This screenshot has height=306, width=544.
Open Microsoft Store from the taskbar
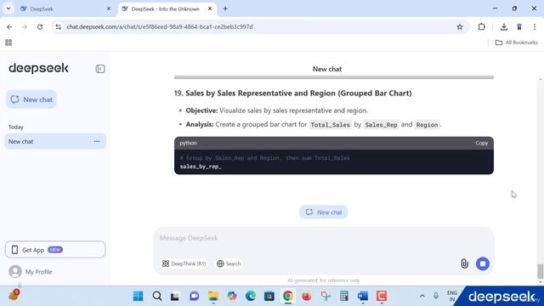269,296
